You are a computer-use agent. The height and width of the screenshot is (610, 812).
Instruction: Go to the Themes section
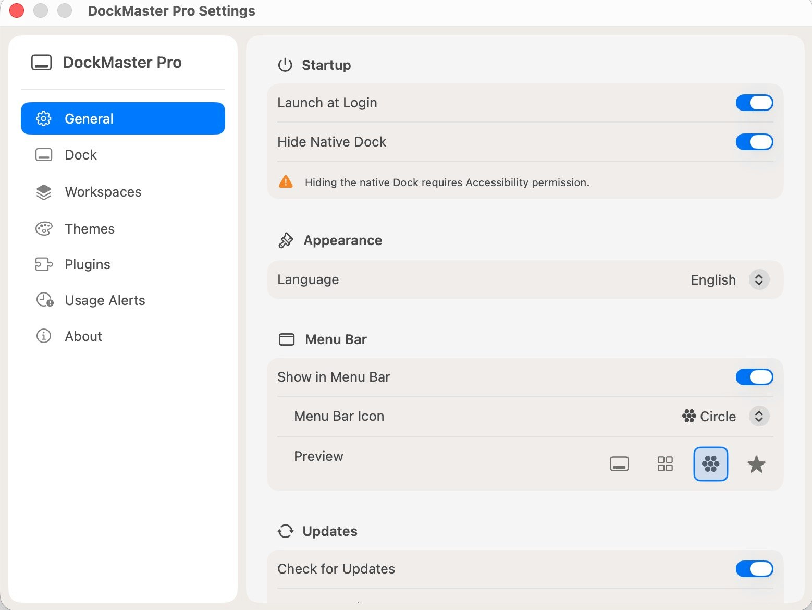(x=123, y=229)
